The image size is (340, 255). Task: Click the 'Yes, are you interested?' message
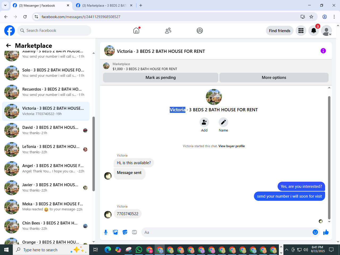click(x=301, y=186)
